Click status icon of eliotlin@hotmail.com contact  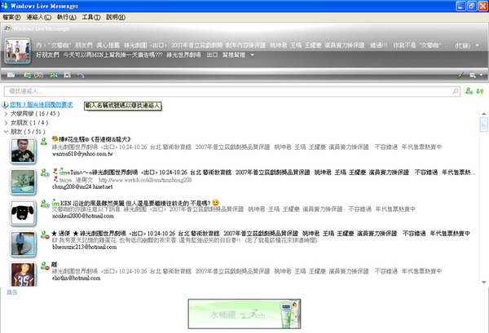coord(45,265)
